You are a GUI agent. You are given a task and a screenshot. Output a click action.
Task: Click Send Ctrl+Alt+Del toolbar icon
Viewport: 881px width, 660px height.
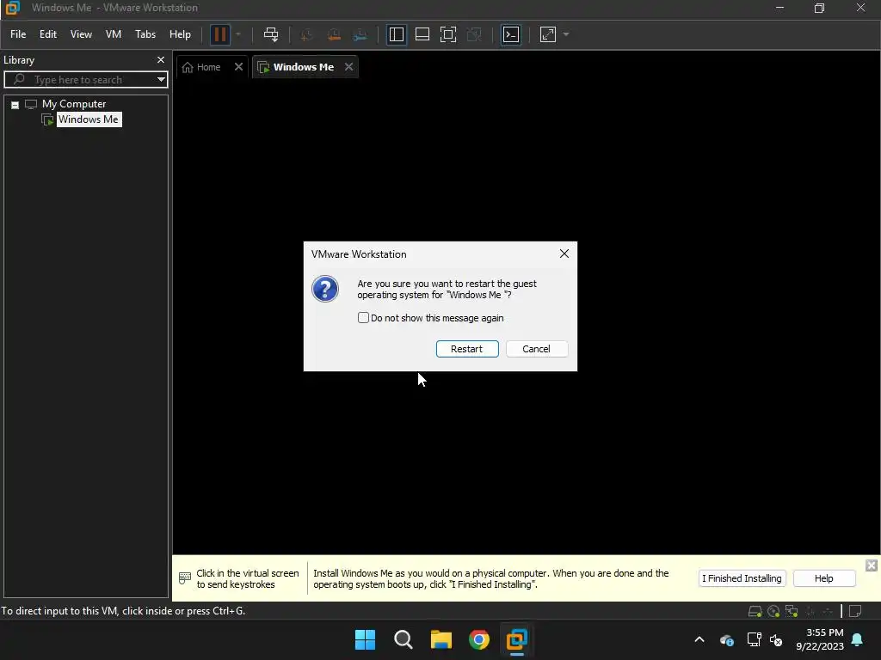(x=271, y=34)
